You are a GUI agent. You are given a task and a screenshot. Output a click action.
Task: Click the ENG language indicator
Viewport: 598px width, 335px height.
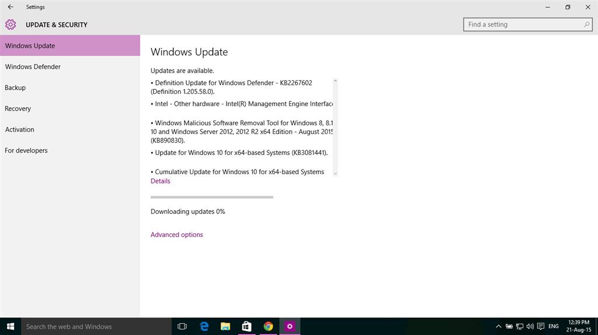coord(554,326)
